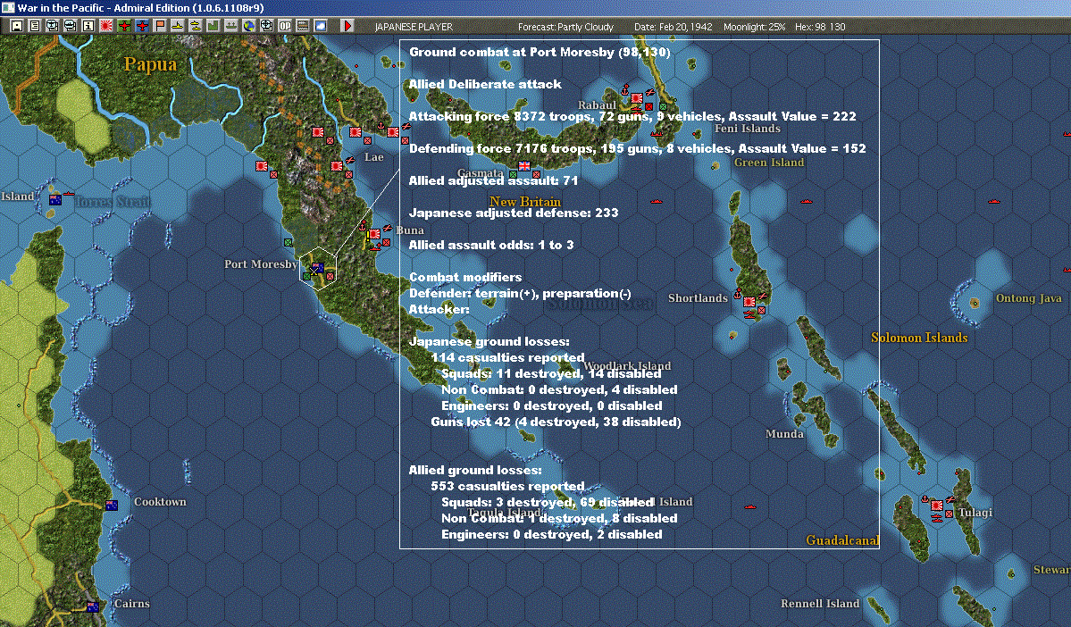Click the crosshair target toolbar icon
Image resolution: width=1071 pixels, height=627 pixels.
tap(266, 26)
